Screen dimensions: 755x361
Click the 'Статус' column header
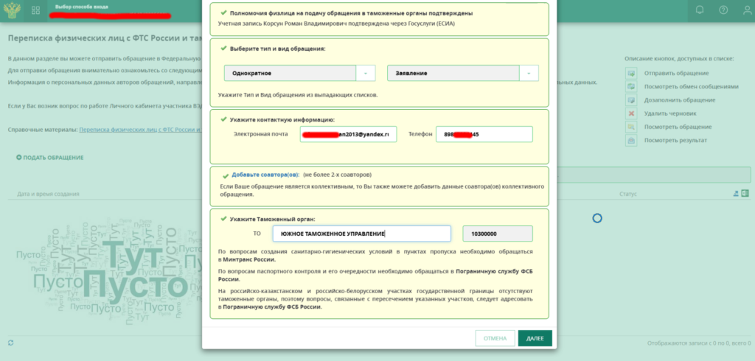point(628,194)
